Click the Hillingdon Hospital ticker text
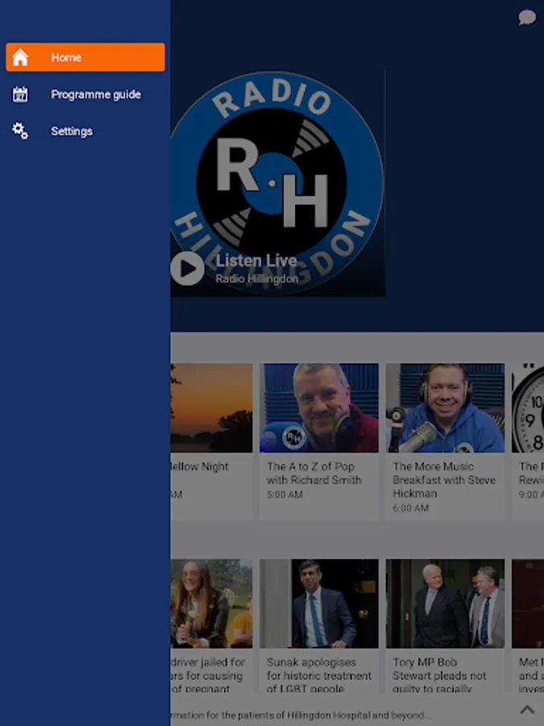This screenshot has height=726, width=544. (301, 715)
